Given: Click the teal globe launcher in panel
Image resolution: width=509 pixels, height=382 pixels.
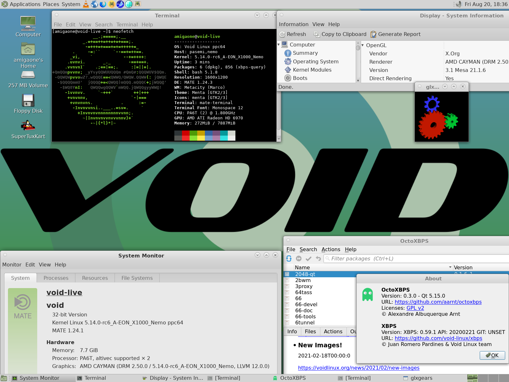Looking at the screenshot, I should coord(129,4).
